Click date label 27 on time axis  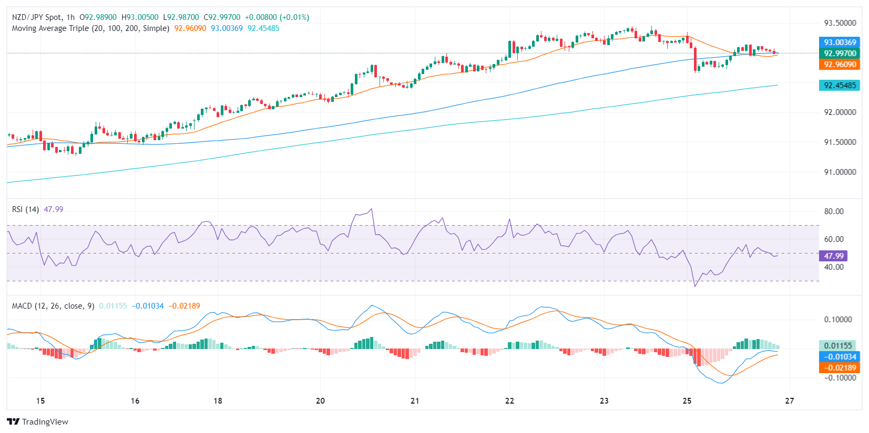(x=790, y=400)
